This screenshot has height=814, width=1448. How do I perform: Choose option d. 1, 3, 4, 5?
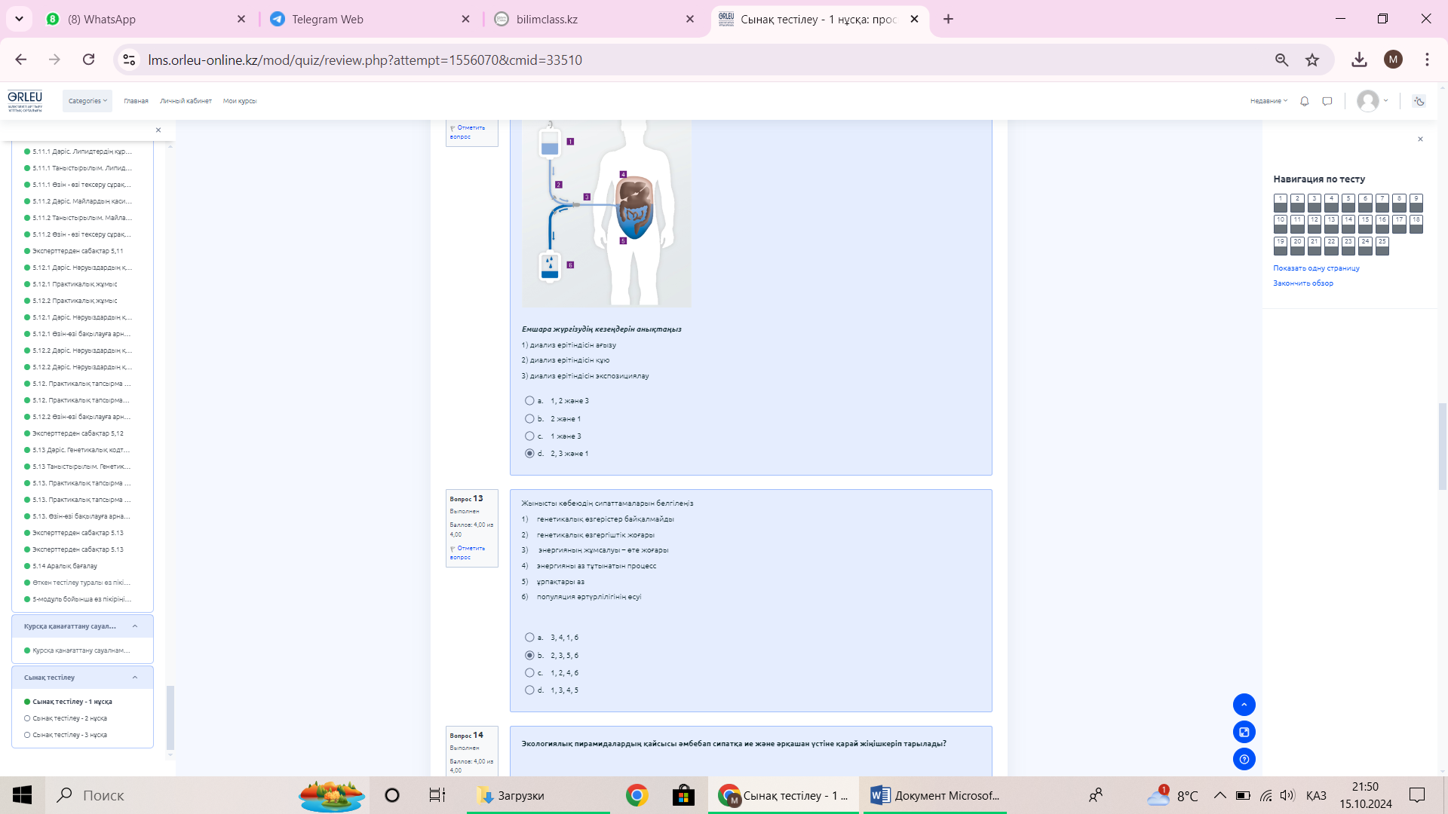529,690
